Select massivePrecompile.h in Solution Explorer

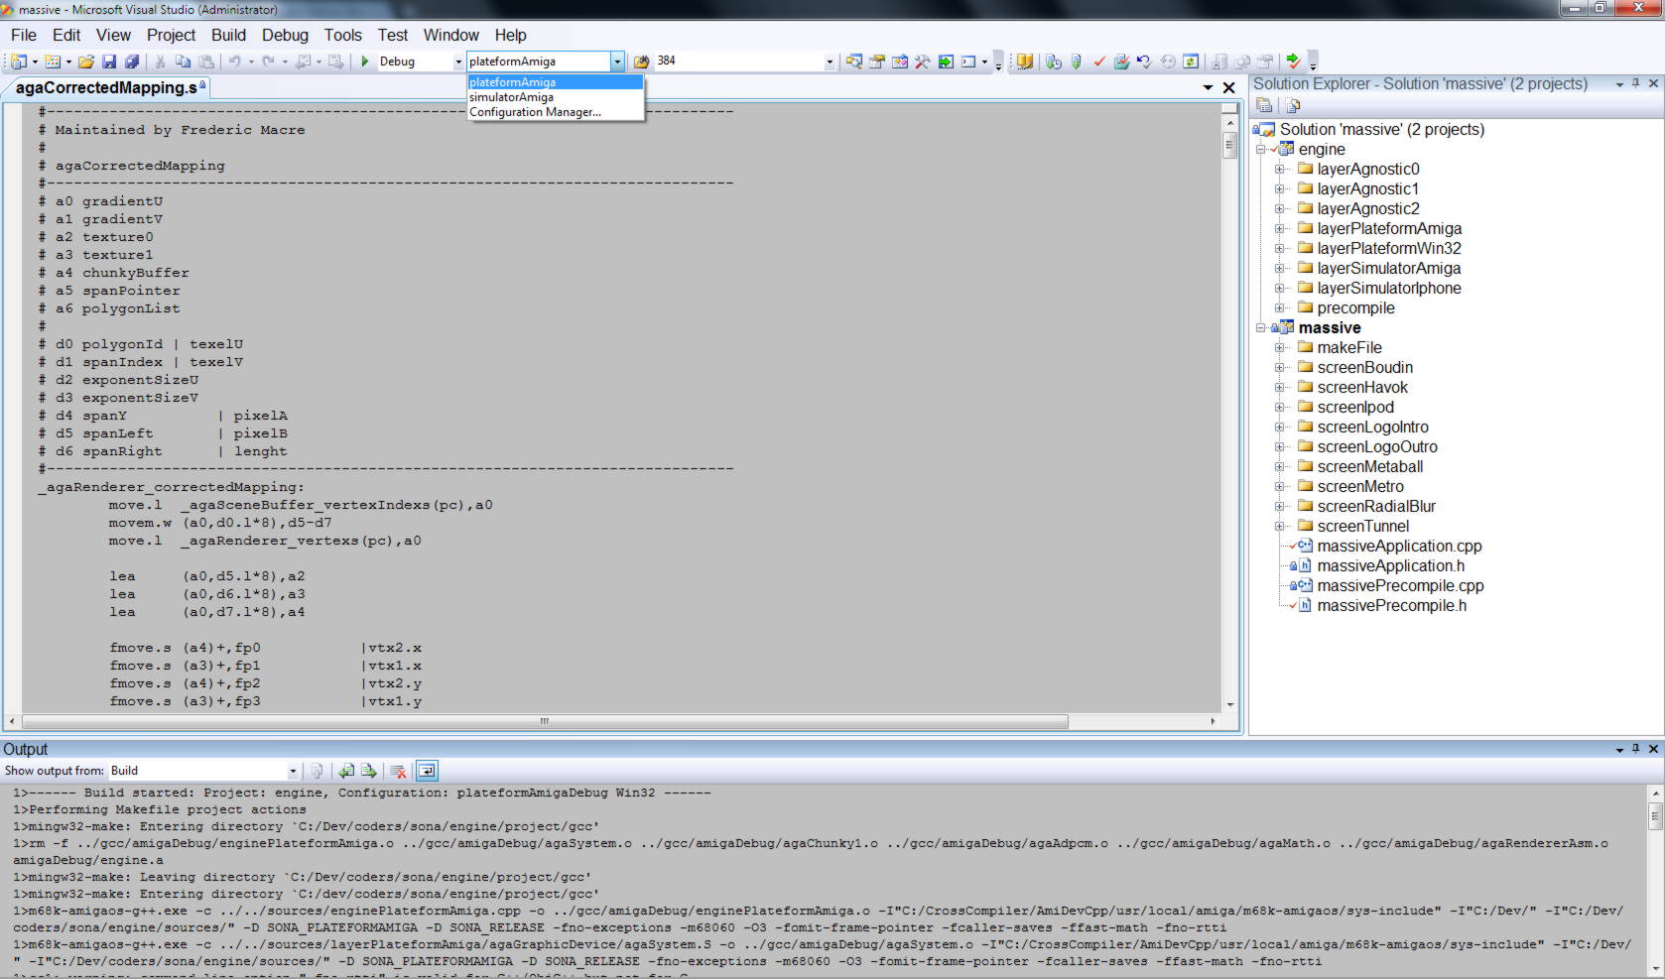pos(1391,605)
